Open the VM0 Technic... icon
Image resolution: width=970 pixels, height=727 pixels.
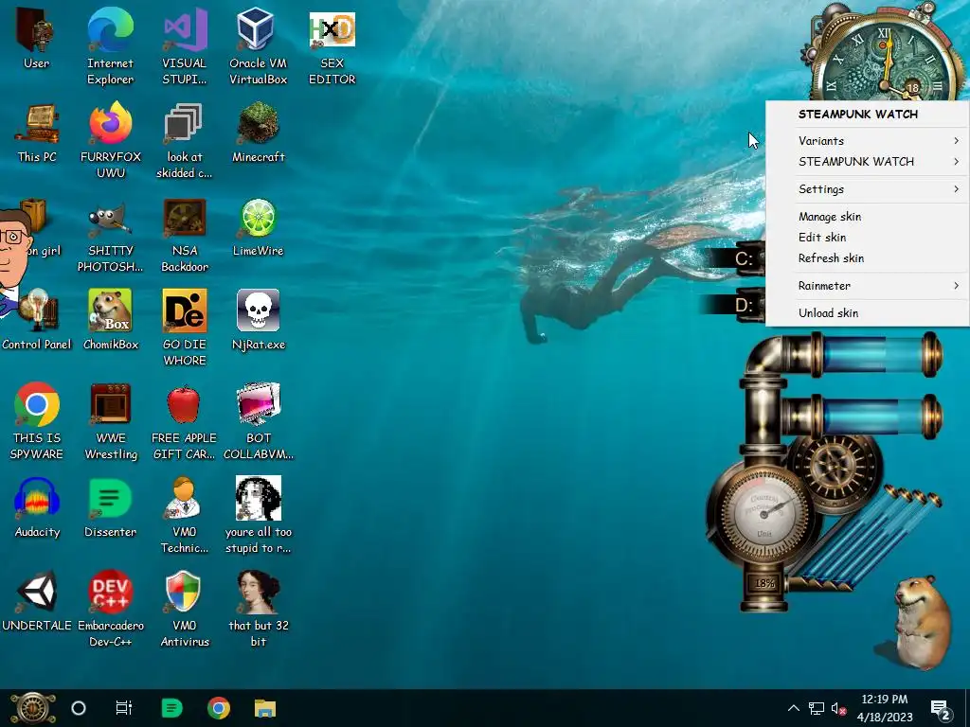pos(184,498)
